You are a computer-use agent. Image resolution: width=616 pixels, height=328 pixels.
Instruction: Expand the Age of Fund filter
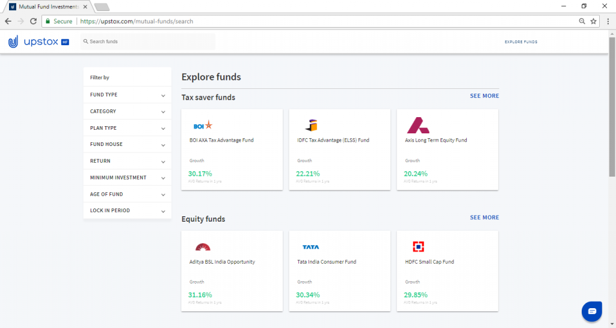pyautogui.click(x=128, y=194)
